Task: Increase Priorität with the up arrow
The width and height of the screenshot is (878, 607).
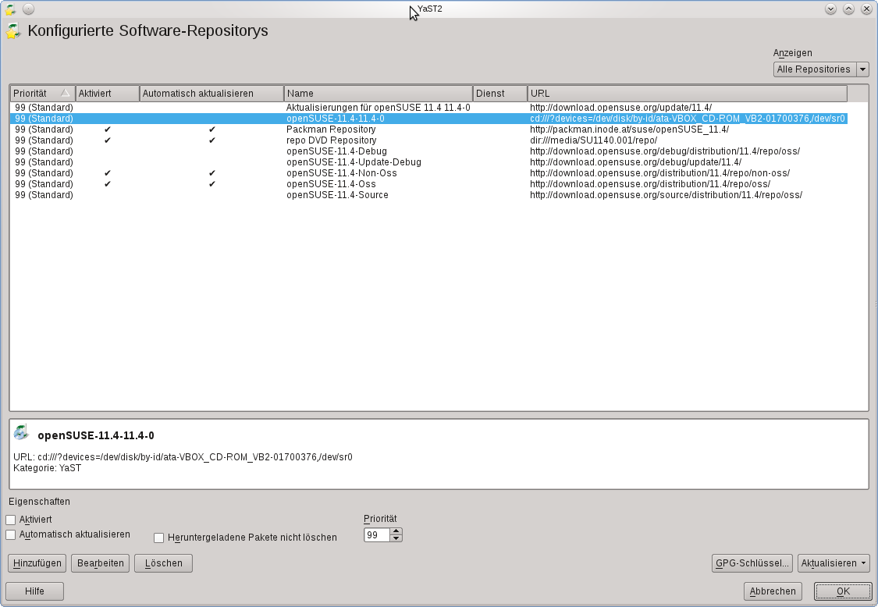Action: (396, 531)
